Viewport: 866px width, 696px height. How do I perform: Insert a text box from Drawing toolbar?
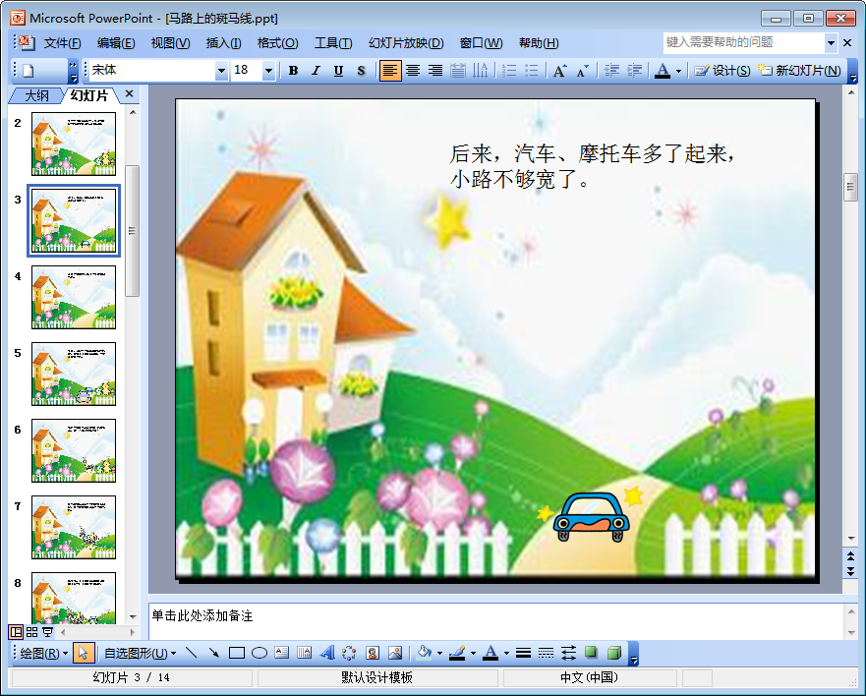click(x=282, y=653)
